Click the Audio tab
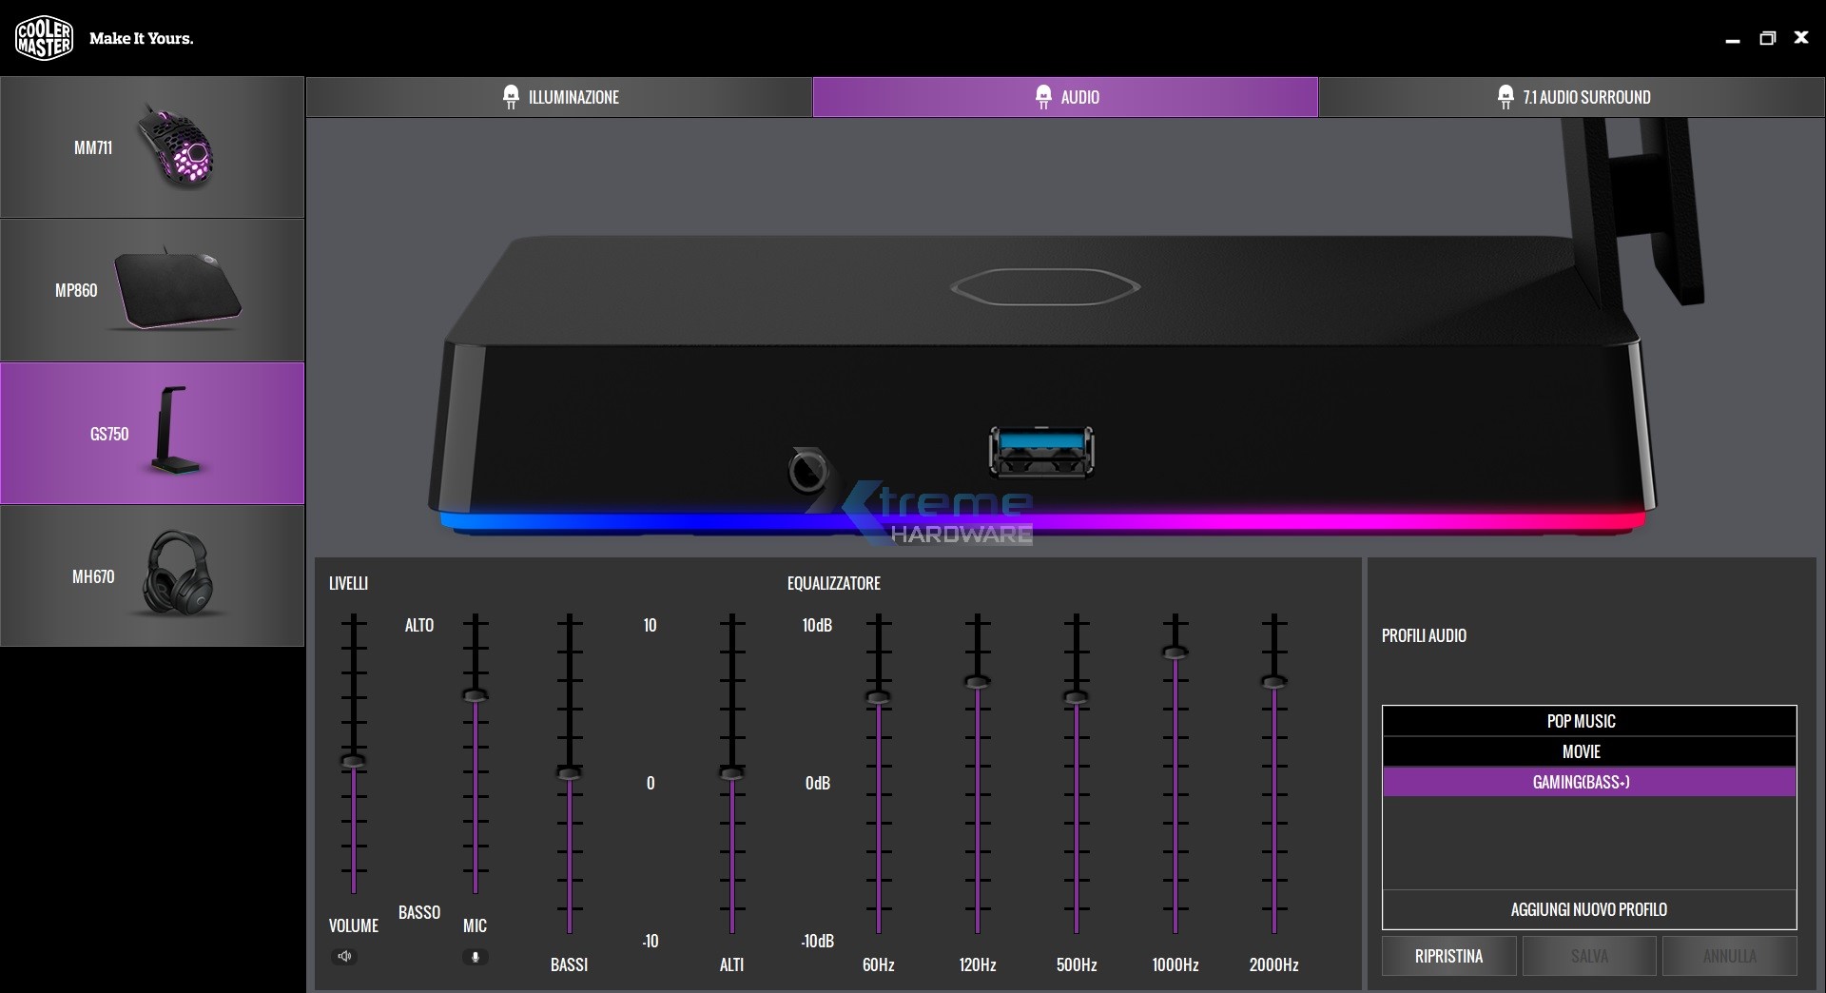The image size is (1826, 993). [1065, 97]
